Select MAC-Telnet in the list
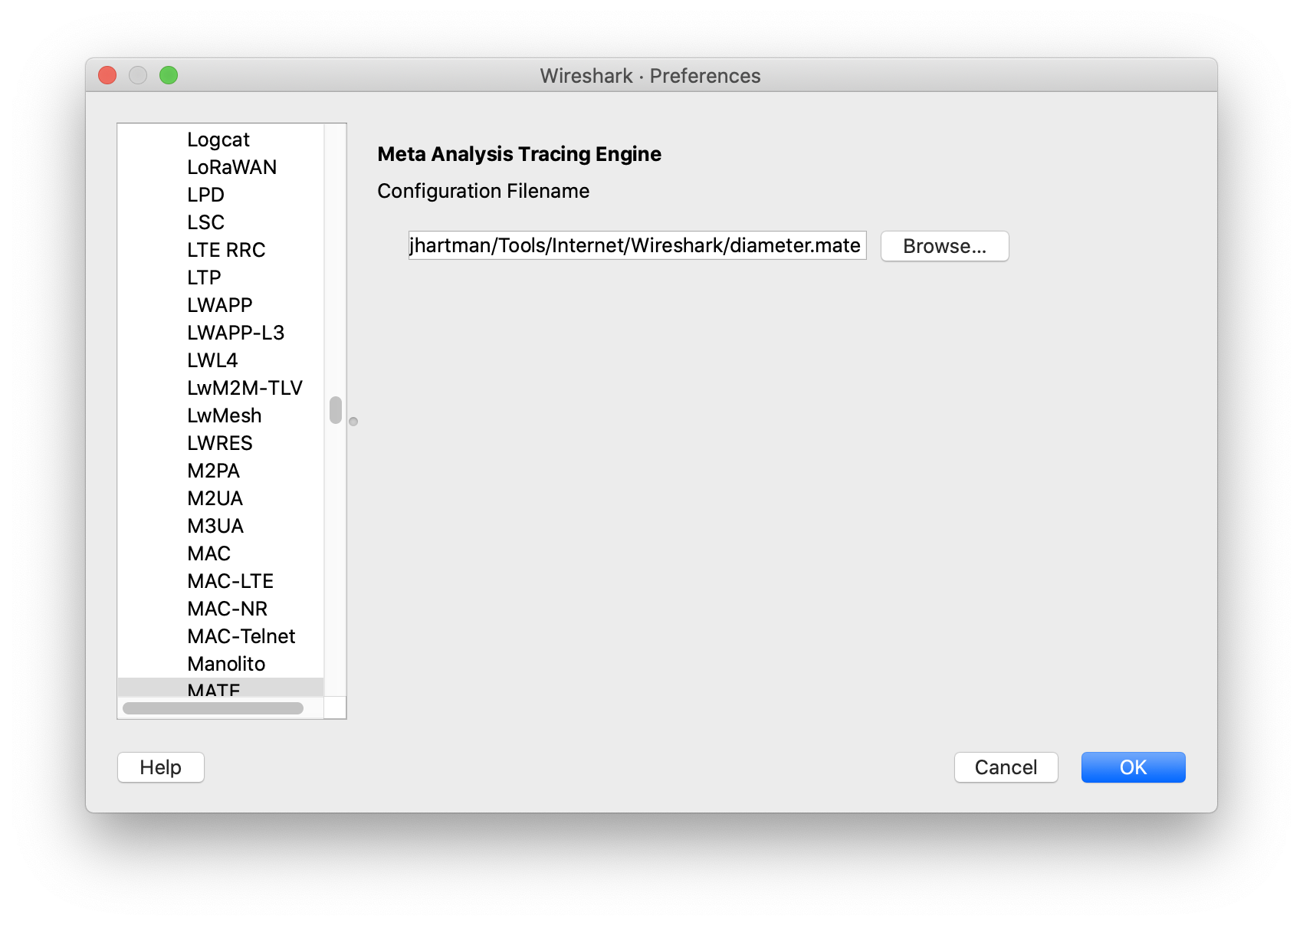 pyautogui.click(x=241, y=636)
